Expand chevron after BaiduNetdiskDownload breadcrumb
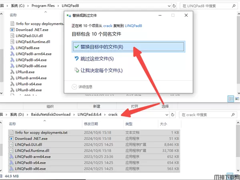This screenshot has width=240, height=180. pos(74,115)
